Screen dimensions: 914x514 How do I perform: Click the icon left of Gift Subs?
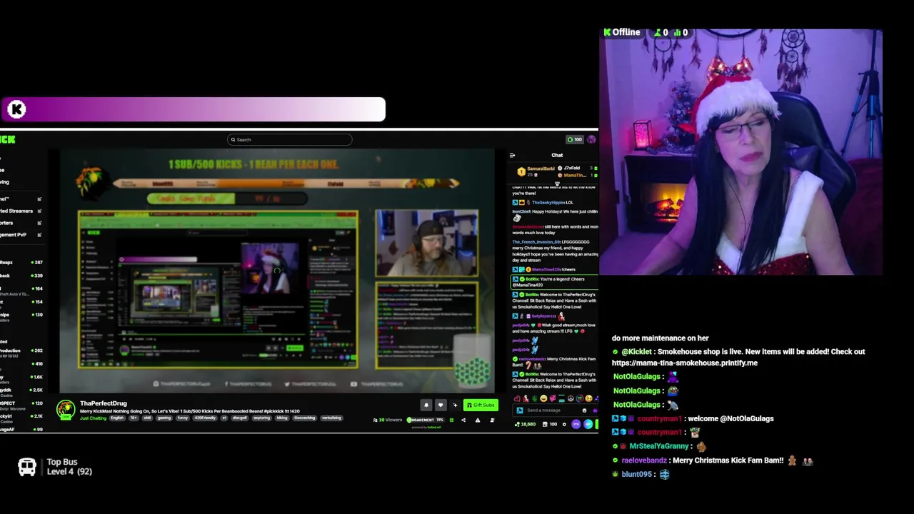pos(455,405)
